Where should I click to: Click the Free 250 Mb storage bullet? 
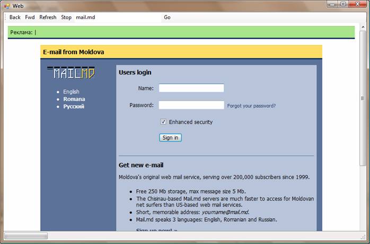coord(191,191)
